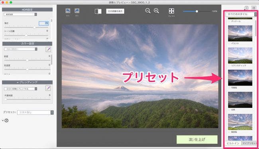The image size is (259, 149).
Task: Click the カラー設定 panel scrollbar
Action: (x=51, y=59)
